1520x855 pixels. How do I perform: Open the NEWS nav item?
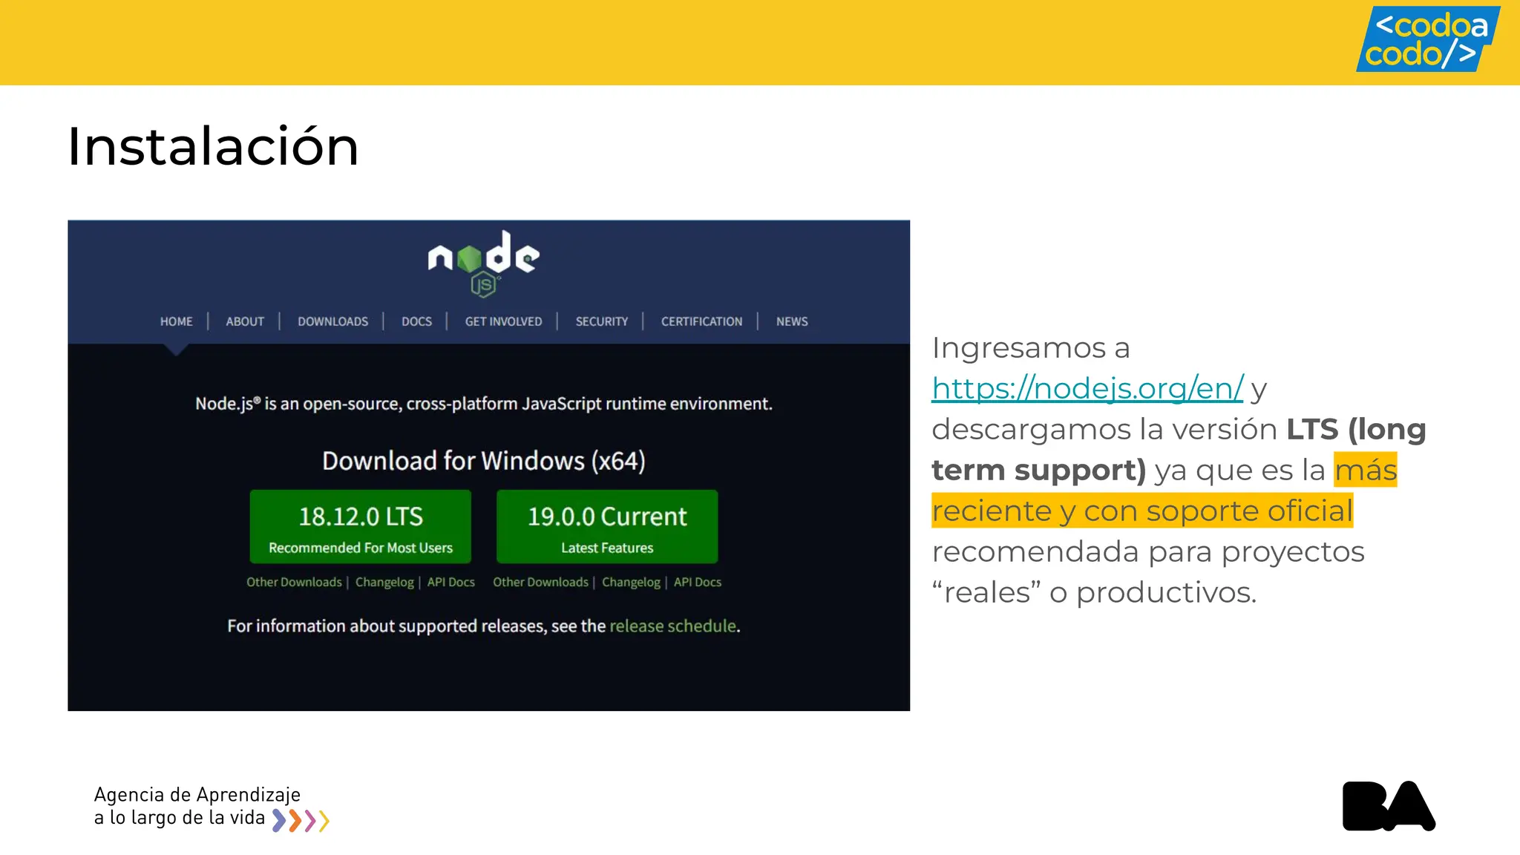792,321
